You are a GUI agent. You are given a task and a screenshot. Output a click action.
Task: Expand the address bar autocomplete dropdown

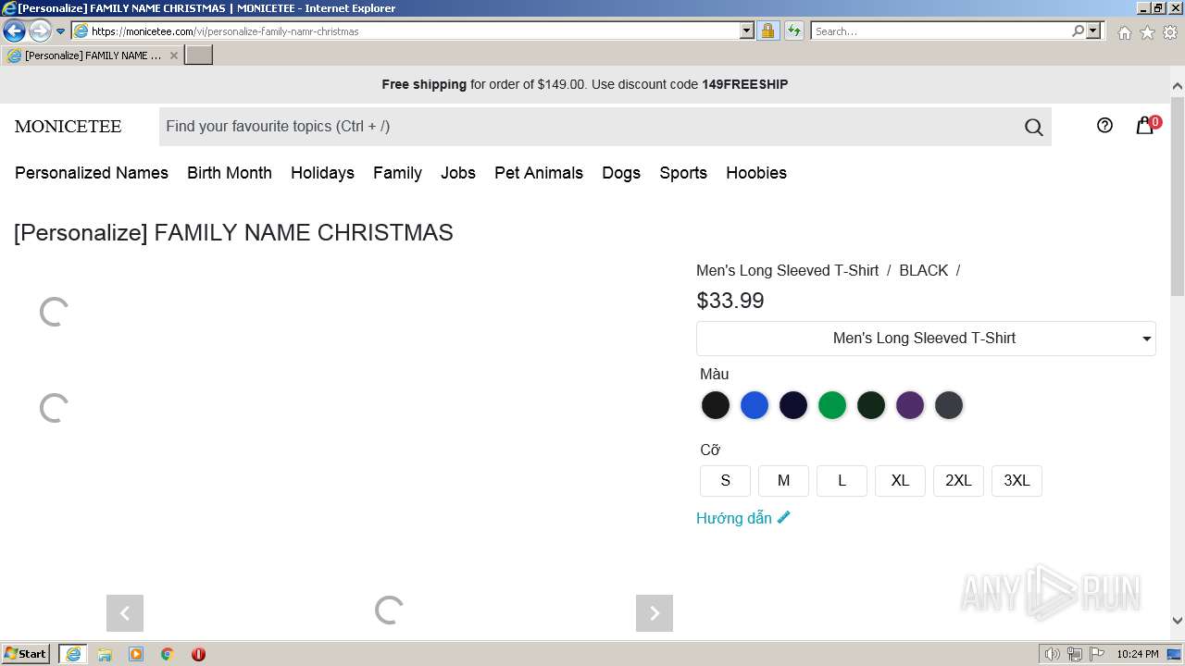(x=747, y=31)
